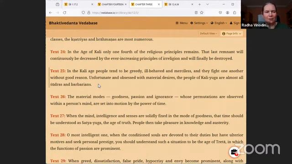Click the words "goodness, passion and ignorance"
Screen dimensions: 292x164
click(142, 97)
